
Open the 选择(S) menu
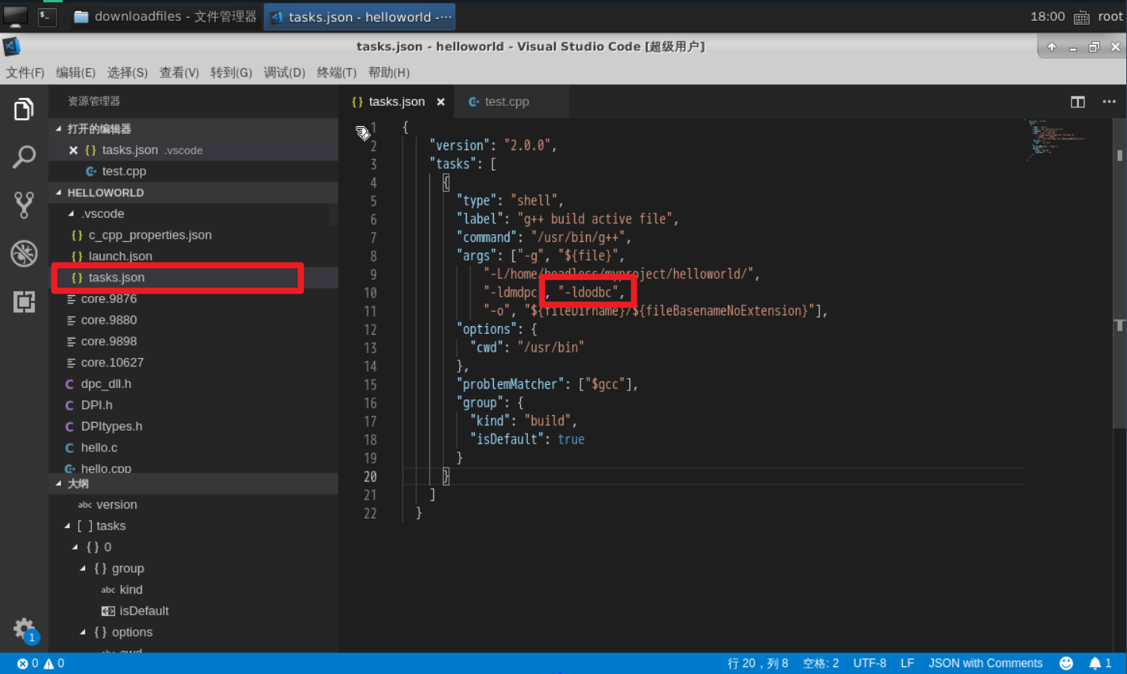point(128,73)
